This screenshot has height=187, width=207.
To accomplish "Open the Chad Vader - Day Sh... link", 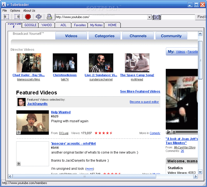I will pos(29,75).
